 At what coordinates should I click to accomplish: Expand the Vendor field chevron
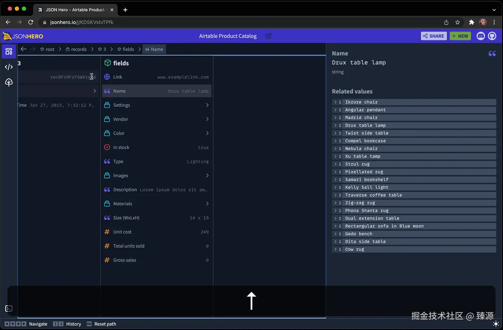(207, 119)
